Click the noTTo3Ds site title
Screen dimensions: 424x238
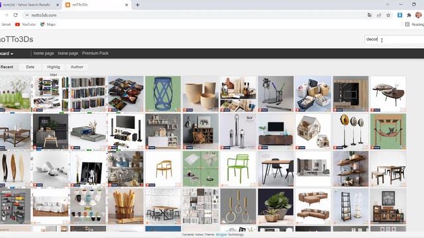16,40
